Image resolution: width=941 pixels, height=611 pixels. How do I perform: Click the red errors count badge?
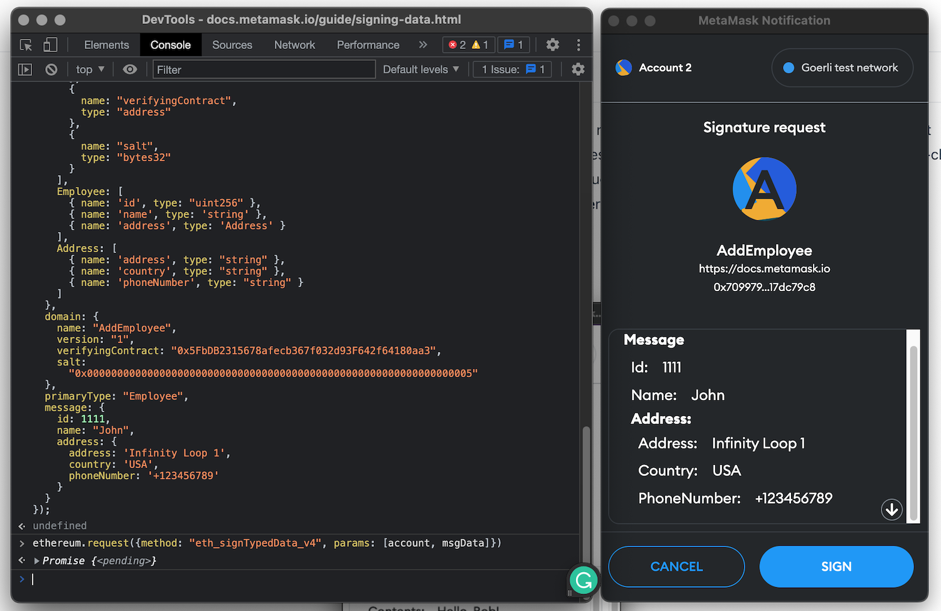(457, 45)
